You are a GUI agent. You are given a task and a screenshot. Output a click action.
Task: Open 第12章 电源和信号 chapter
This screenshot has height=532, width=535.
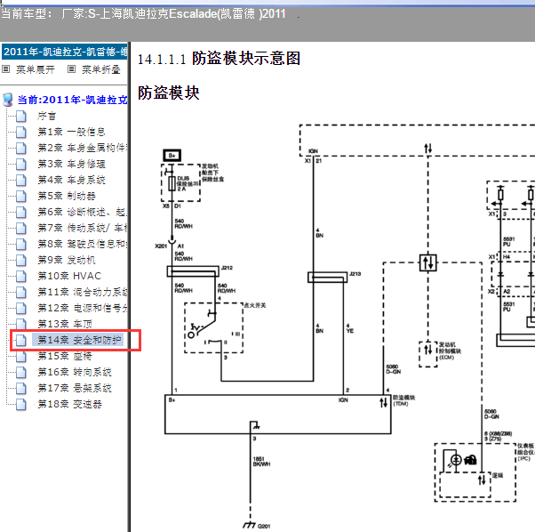pos(83,309)
